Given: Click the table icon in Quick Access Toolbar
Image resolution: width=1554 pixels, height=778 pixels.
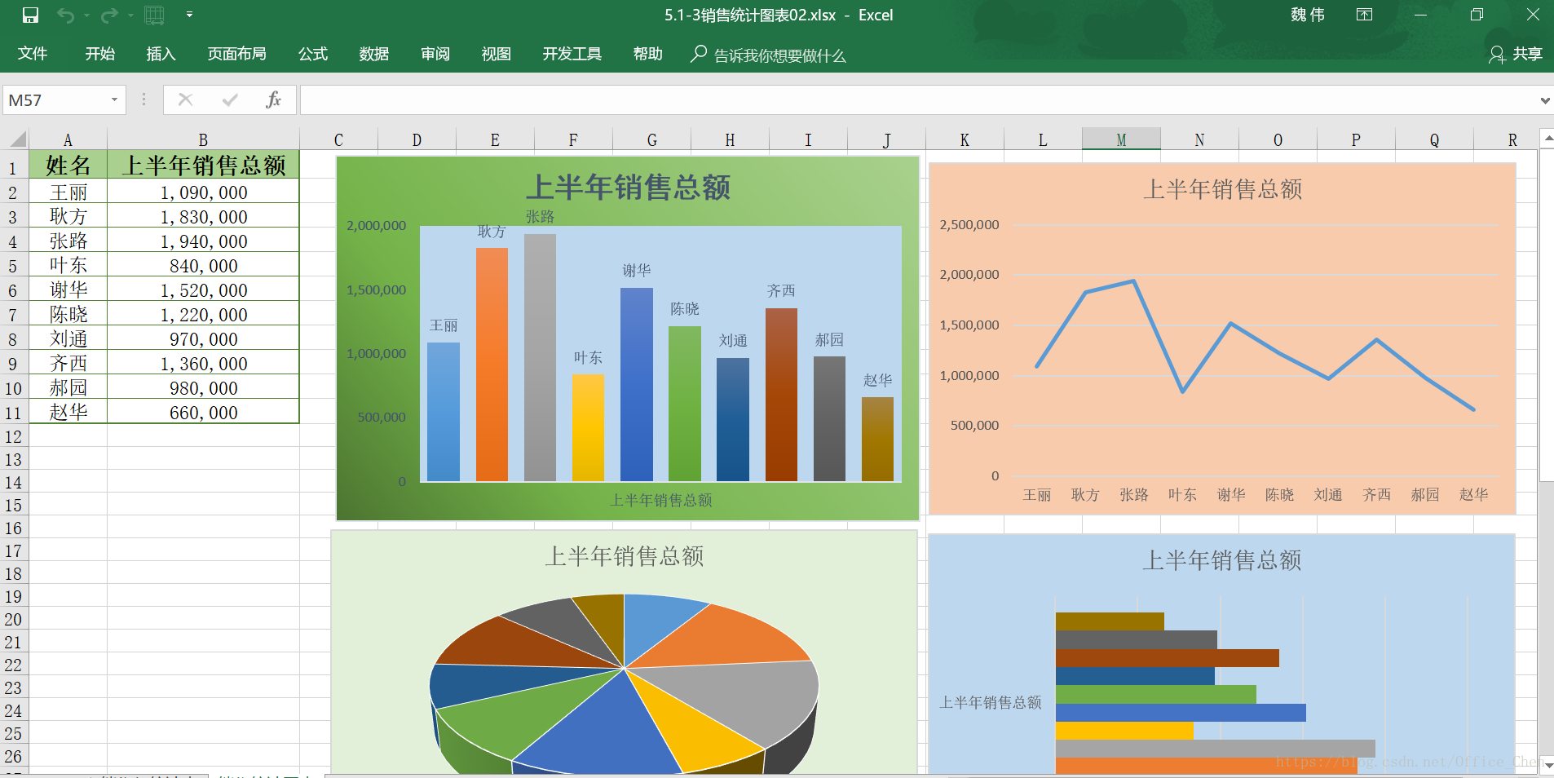Looking at the screenshot, I should click(154, 15).
